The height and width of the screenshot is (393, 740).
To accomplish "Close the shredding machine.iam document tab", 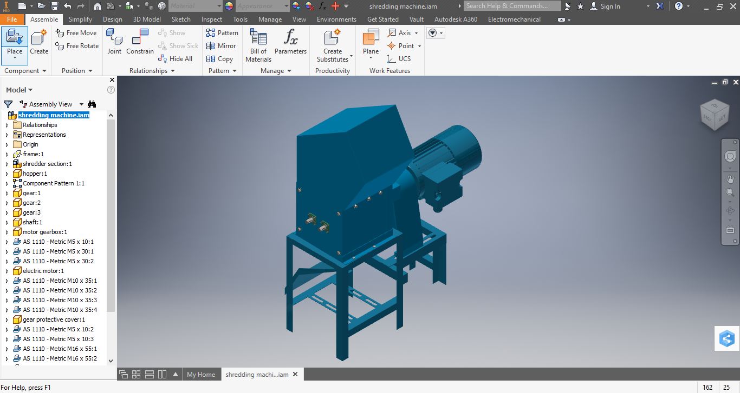I will coord(295,374).
